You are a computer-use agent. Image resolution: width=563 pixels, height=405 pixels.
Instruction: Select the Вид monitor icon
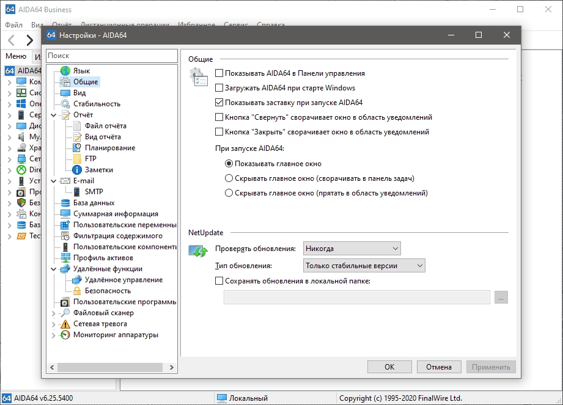click(65, 93)
